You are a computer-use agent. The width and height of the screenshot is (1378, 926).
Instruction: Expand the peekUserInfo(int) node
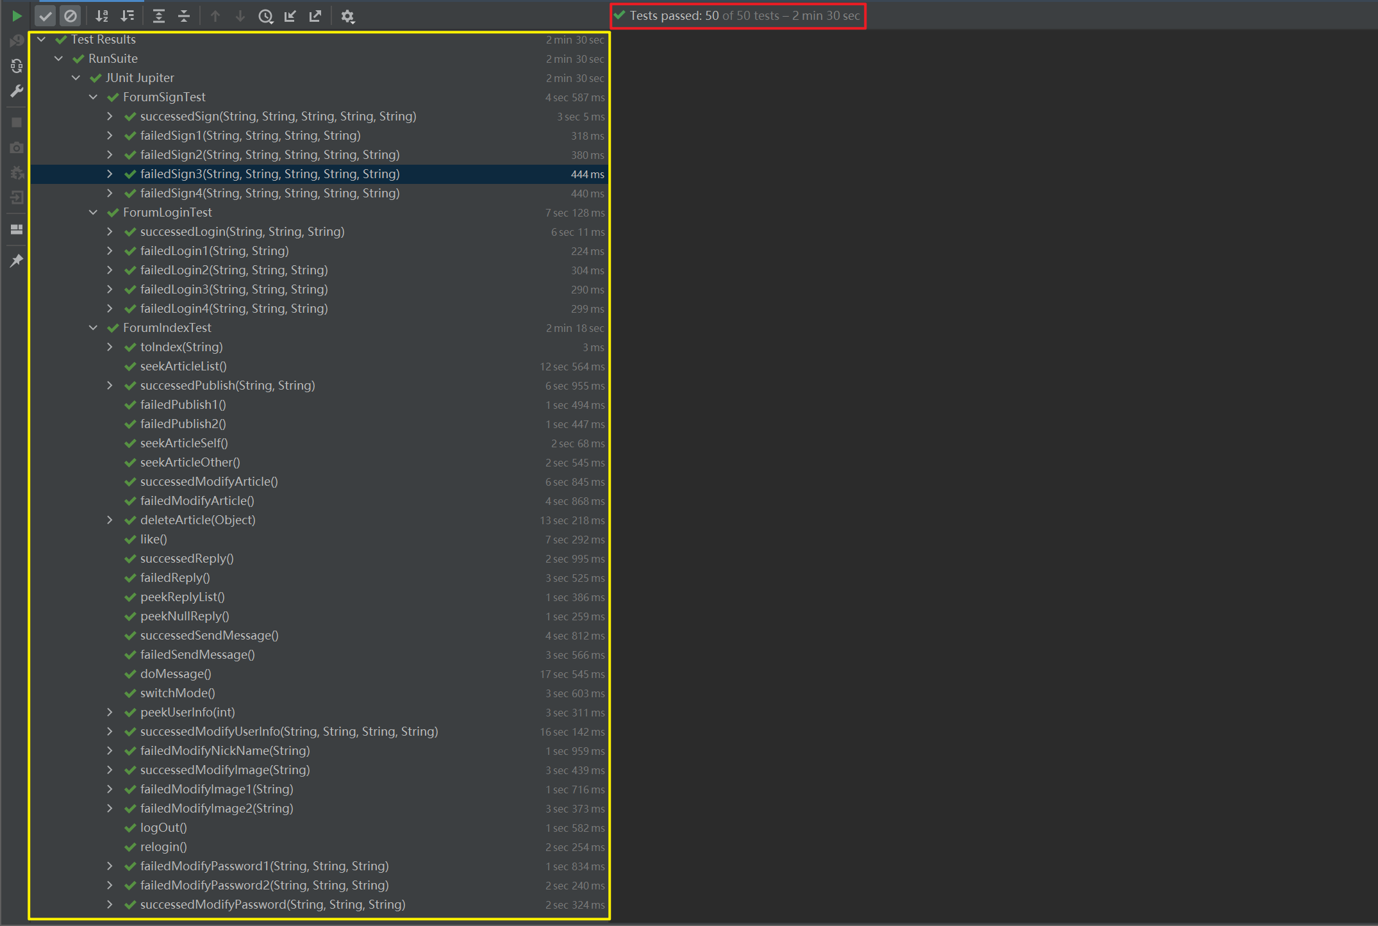click(x=110, y=713)
